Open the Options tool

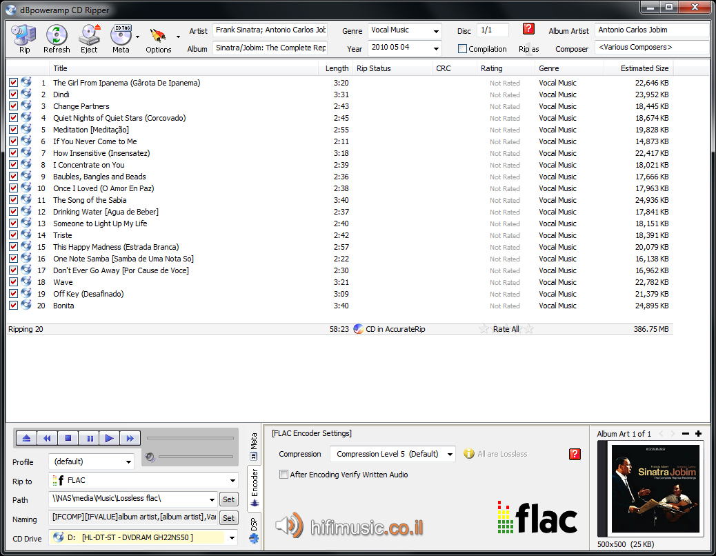[x=158, y=37]
